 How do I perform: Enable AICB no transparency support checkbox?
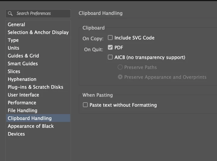pos(110,57)
